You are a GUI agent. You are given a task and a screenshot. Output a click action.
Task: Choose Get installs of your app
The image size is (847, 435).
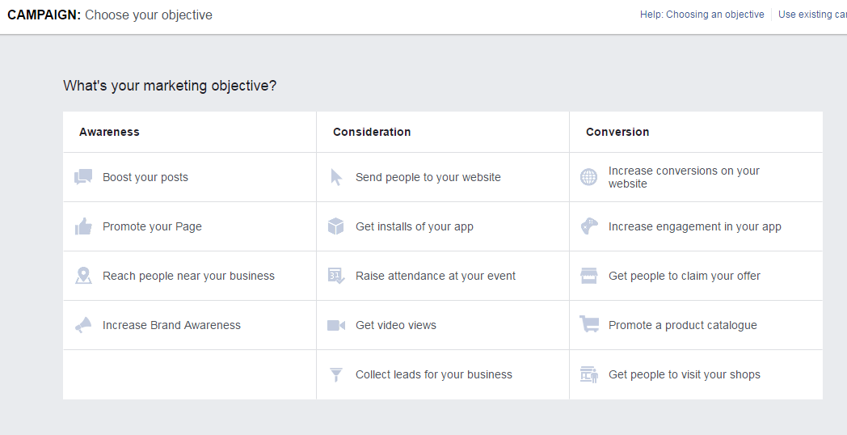point(443,226)
